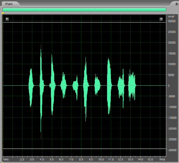Click the 'smpl' amplitude scale label
Viewport: 179px width, 163px height.
point(171,16)
